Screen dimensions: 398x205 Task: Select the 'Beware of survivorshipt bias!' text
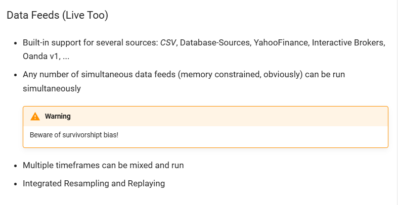pyautogui.click(x=74, y=135)
